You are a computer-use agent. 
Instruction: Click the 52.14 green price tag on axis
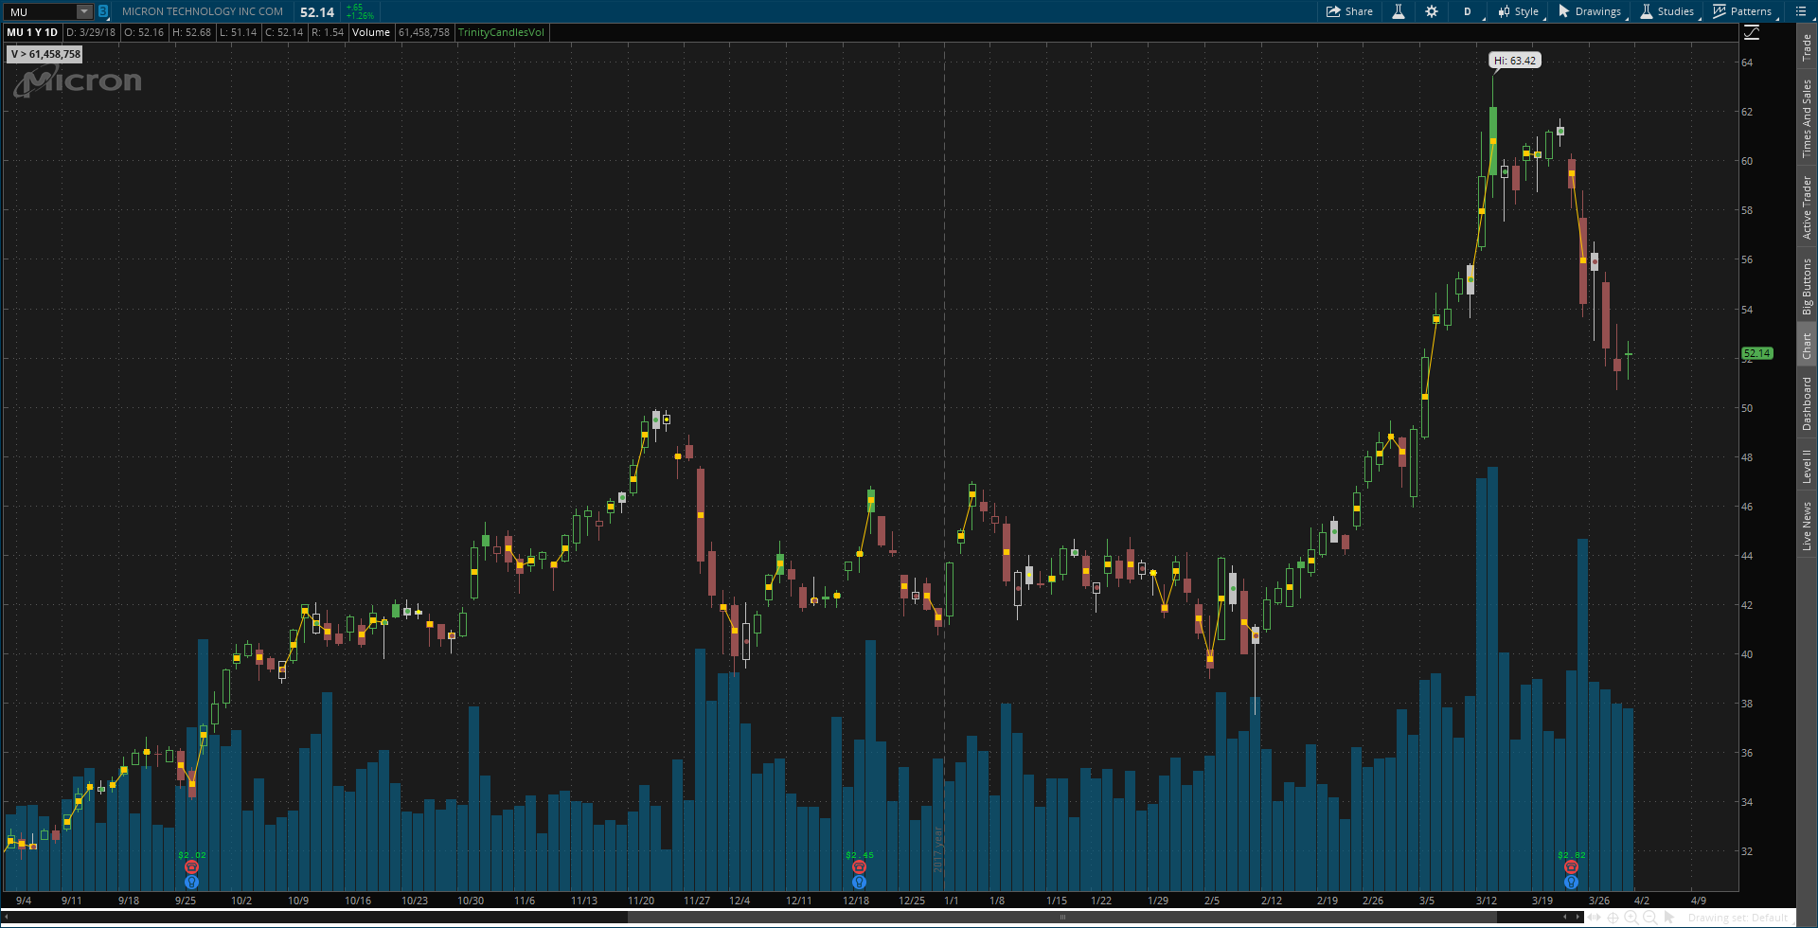pos(1756,353)
